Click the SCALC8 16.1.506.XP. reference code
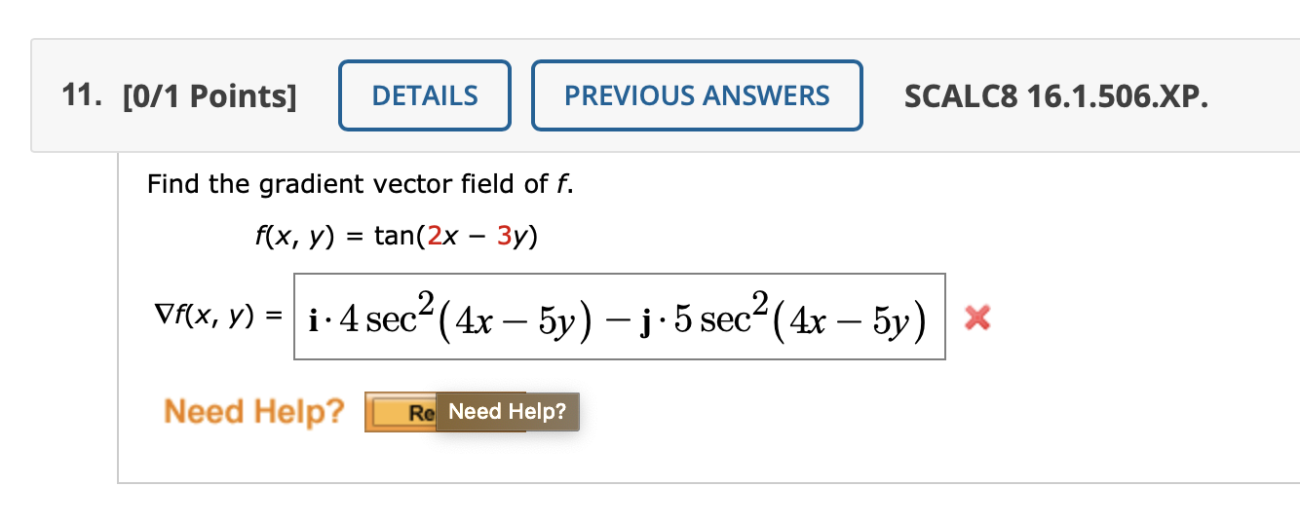Screen dimensions: 1300x524 pyautogui.click(x=1055, y=96)
